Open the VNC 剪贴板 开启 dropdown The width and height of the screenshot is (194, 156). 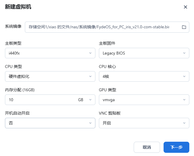click(144, 123)
